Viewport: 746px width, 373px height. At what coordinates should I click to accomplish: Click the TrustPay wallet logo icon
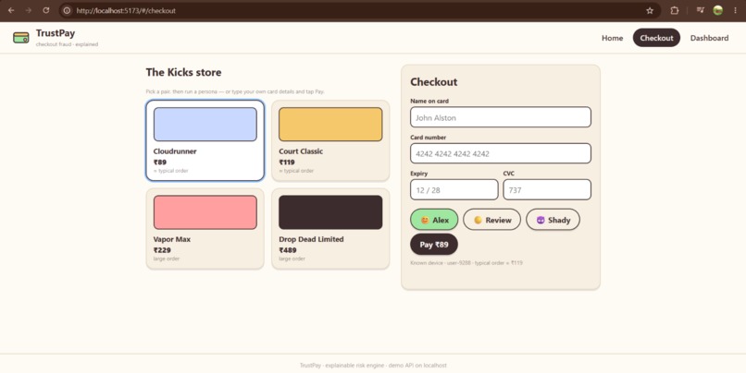21,38
